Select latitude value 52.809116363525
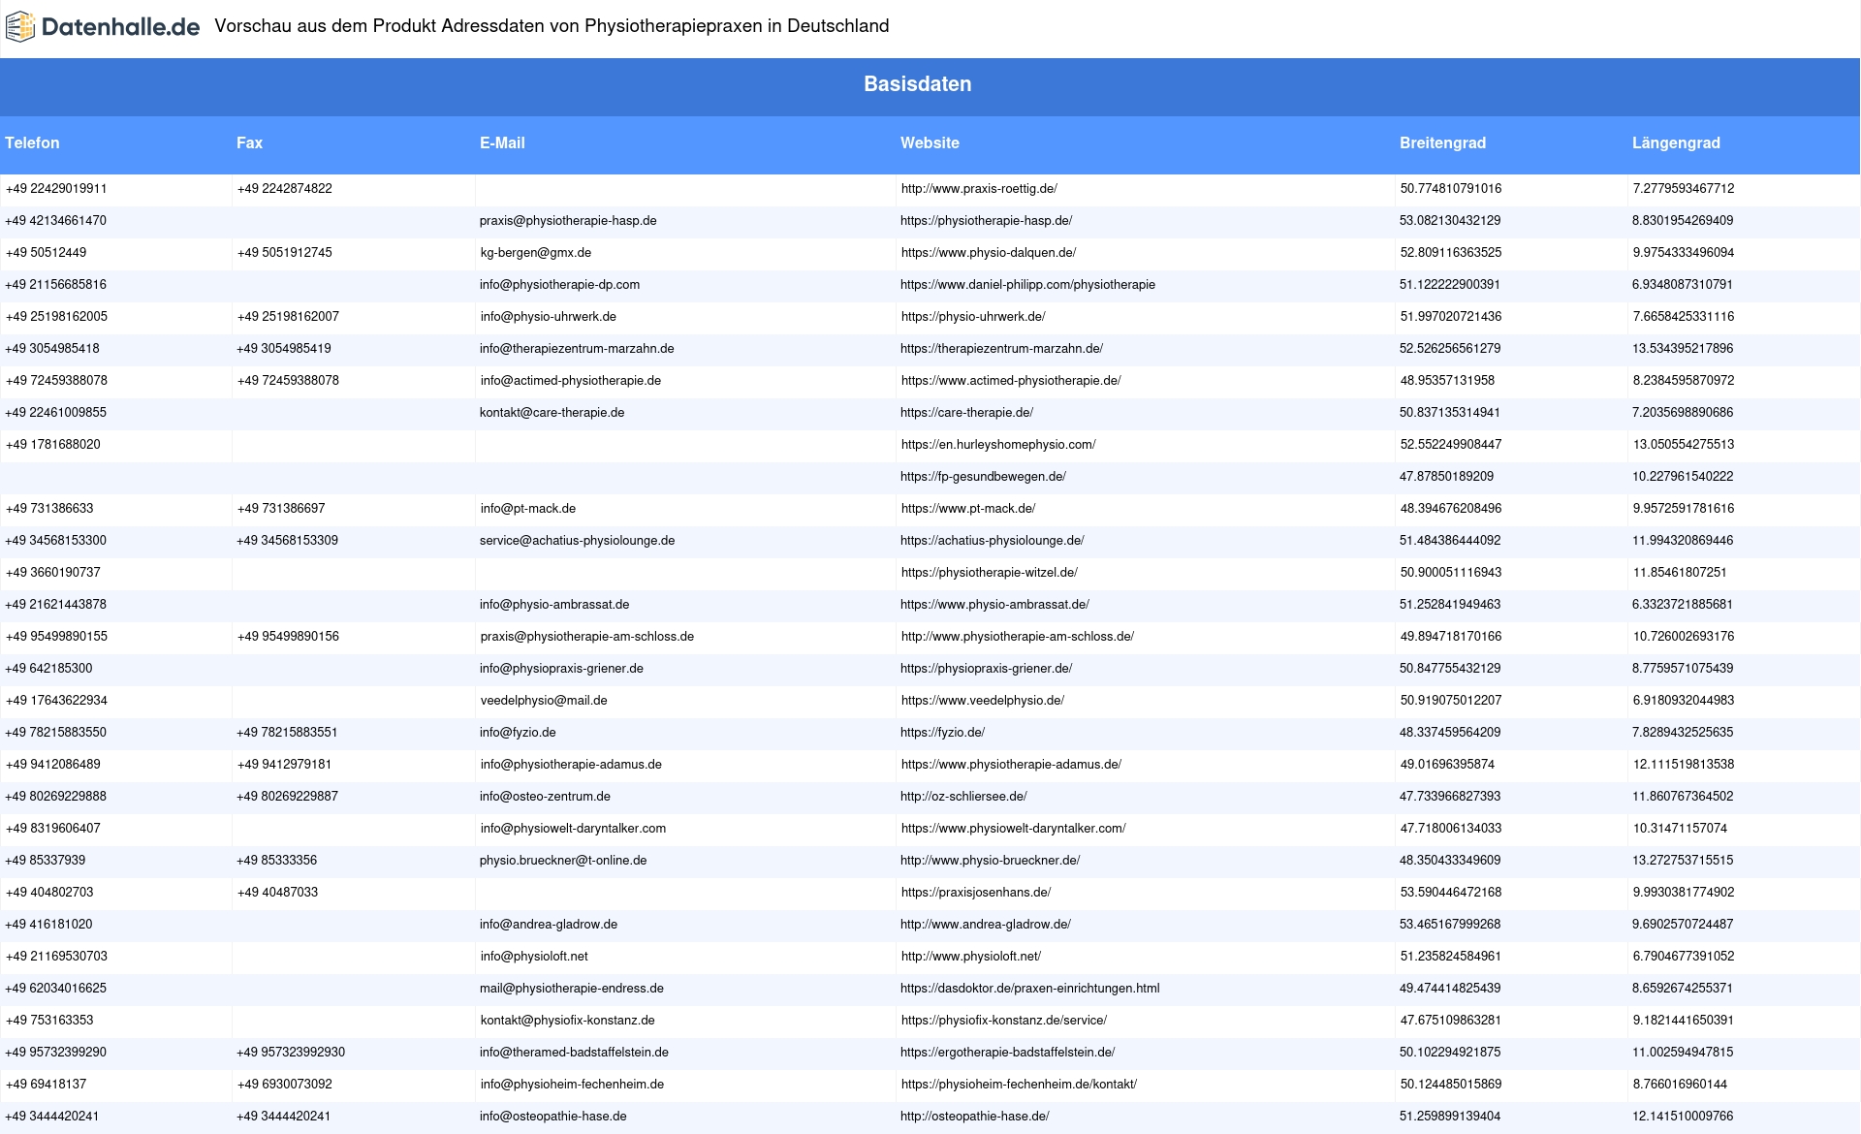The width and height of the screenshot is (1861, 1134). pos(1451,253)
